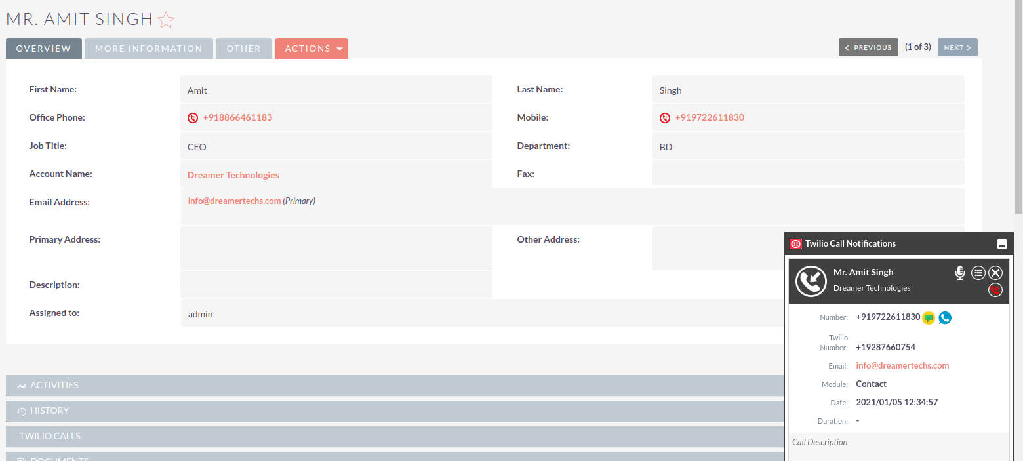Image resolution: width=1023 pixels, height=461 pixels.
Task: Click the Call Description text field
Action: 898,447
